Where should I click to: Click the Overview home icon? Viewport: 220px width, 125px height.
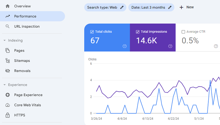tap(8, 6)
